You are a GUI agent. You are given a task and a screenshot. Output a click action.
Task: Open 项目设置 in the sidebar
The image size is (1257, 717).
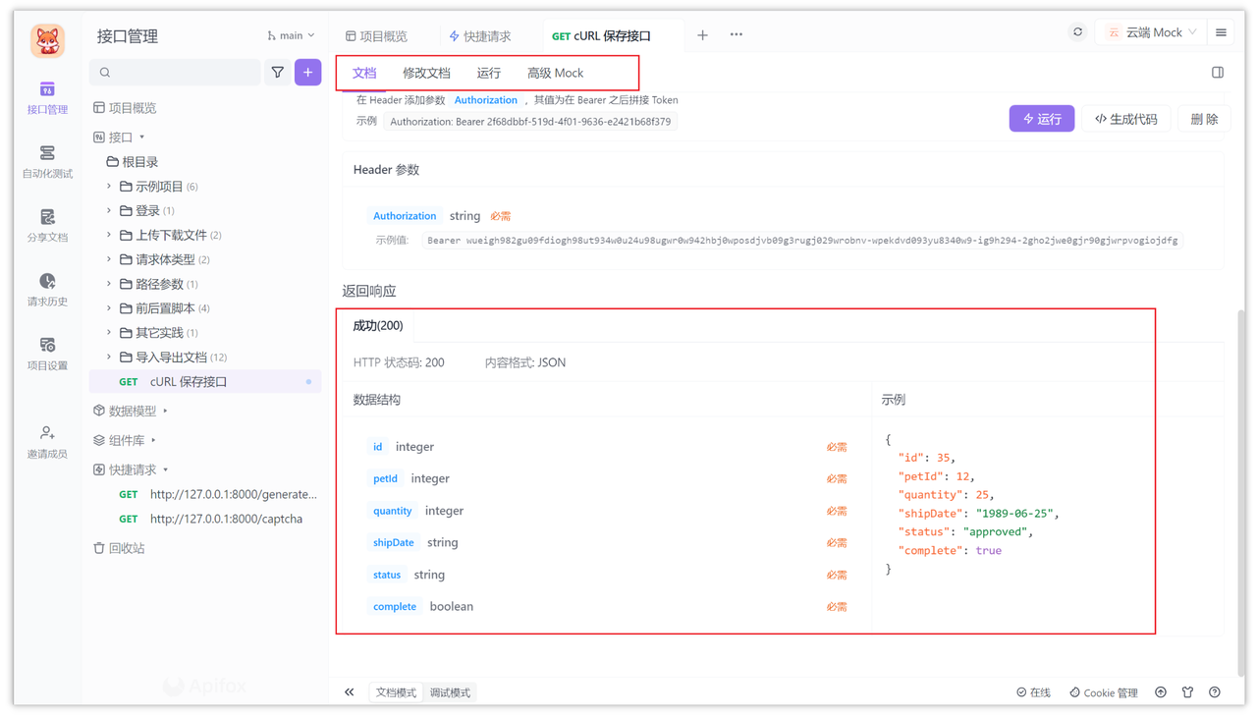pos(47,354)
